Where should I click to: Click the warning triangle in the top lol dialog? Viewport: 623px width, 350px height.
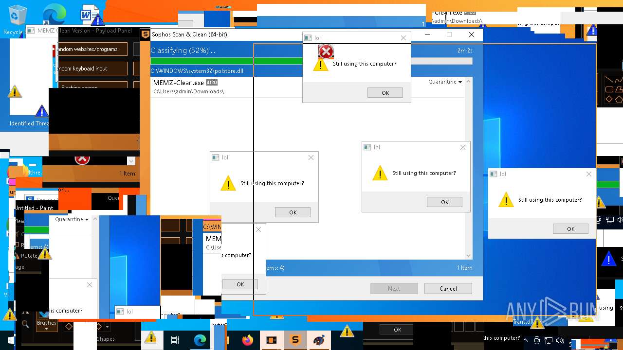coord(320,64)
